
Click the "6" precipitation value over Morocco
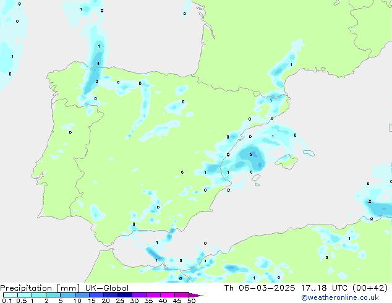(x=181, y=278)
